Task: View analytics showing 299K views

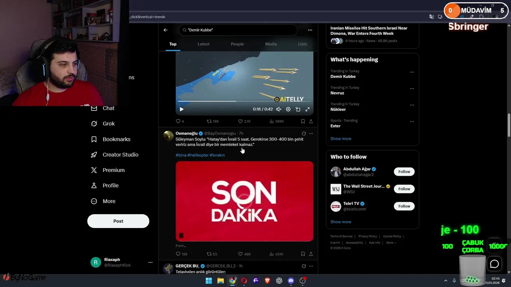Action: point(277,121)
